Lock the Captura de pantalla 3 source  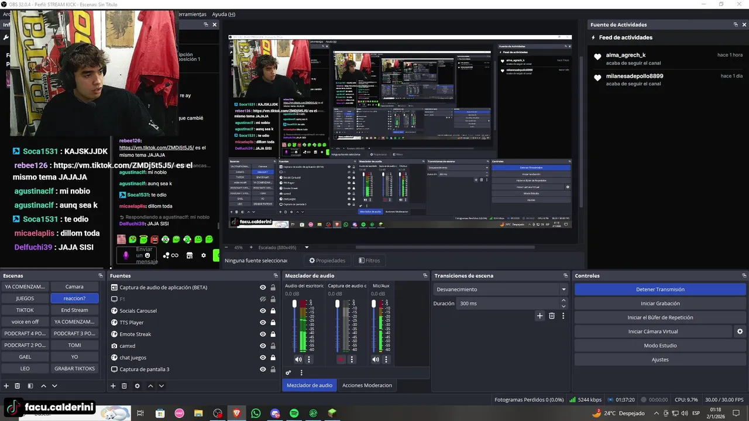[x=273, y=370]
